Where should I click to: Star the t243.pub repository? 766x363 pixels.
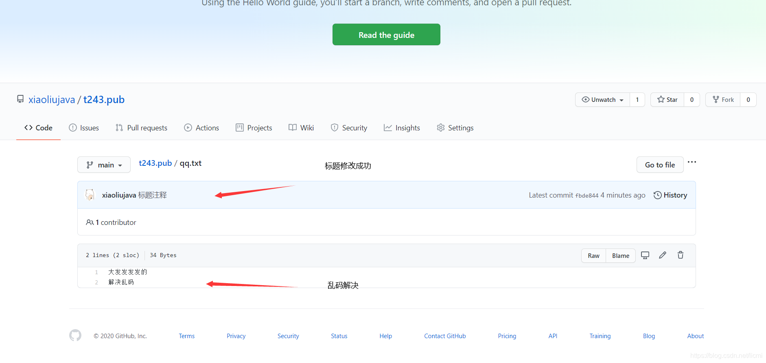coord(667,100)
